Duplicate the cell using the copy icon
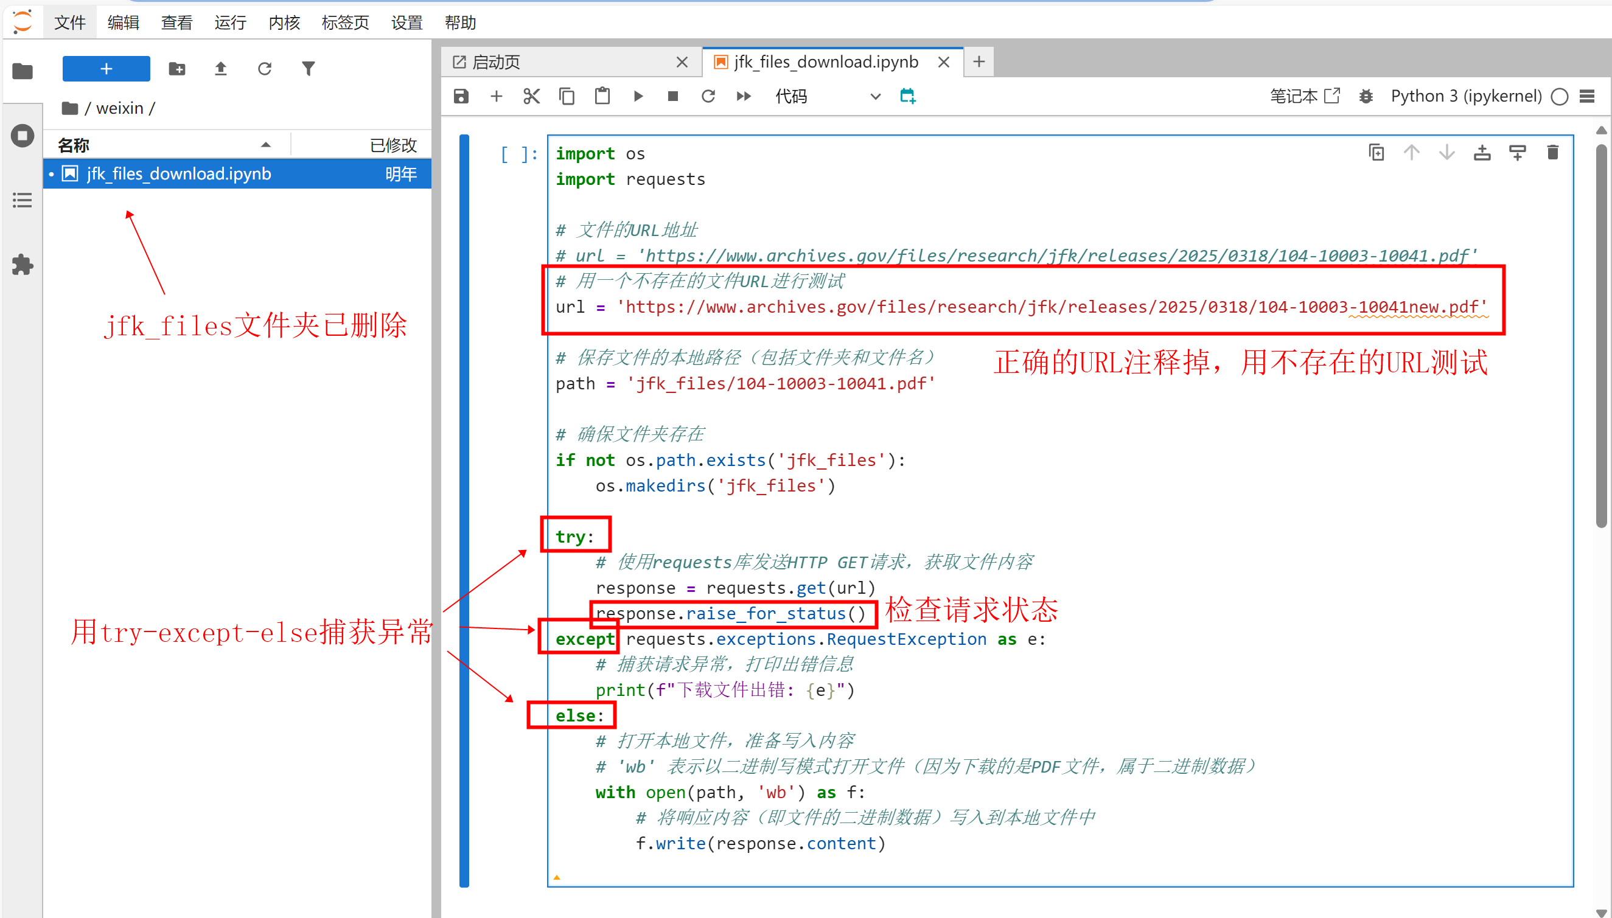The image size is (1612, 918). (1376, 153)
